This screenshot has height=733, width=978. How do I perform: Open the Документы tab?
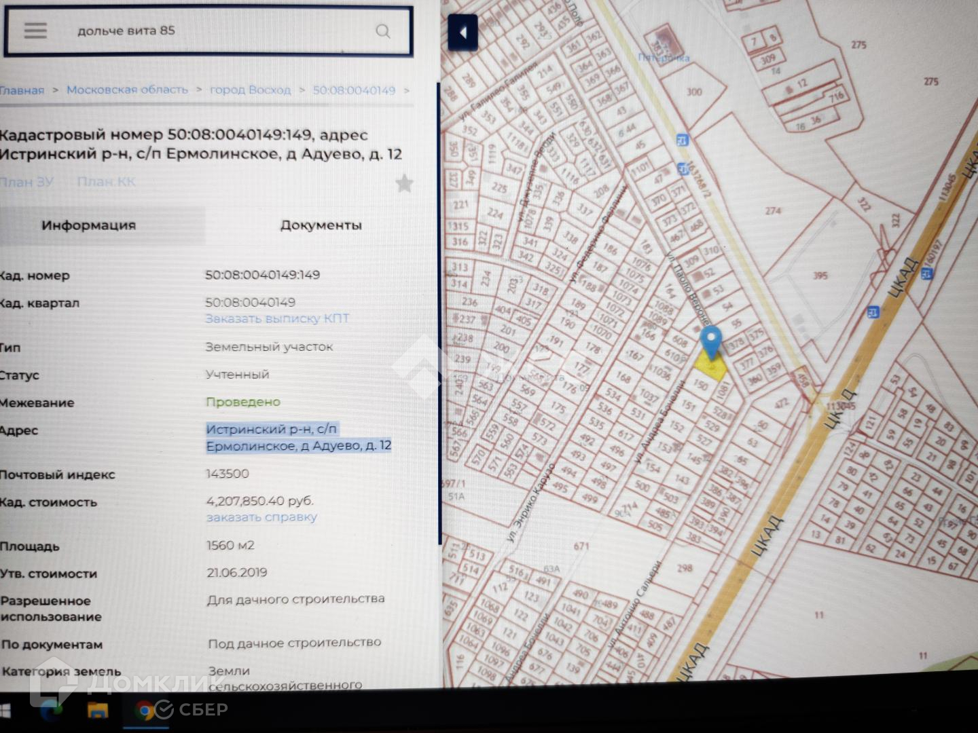[x=321, y=225]
